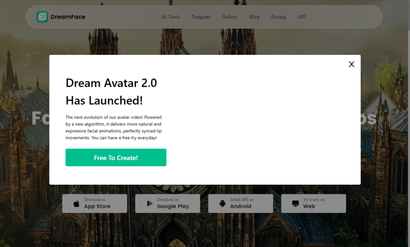
Task: Open the AI Tools menu
Action: (x=170, y=17)
